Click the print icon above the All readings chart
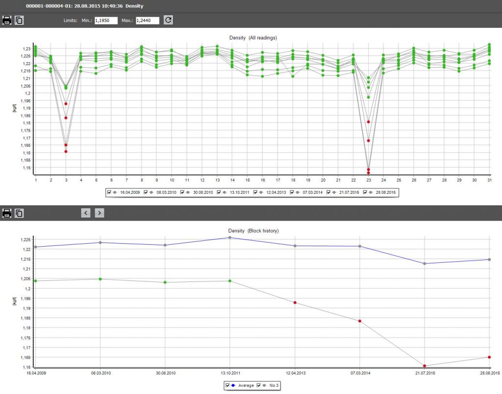Screen dimensions: 502x394 [7, 20]
